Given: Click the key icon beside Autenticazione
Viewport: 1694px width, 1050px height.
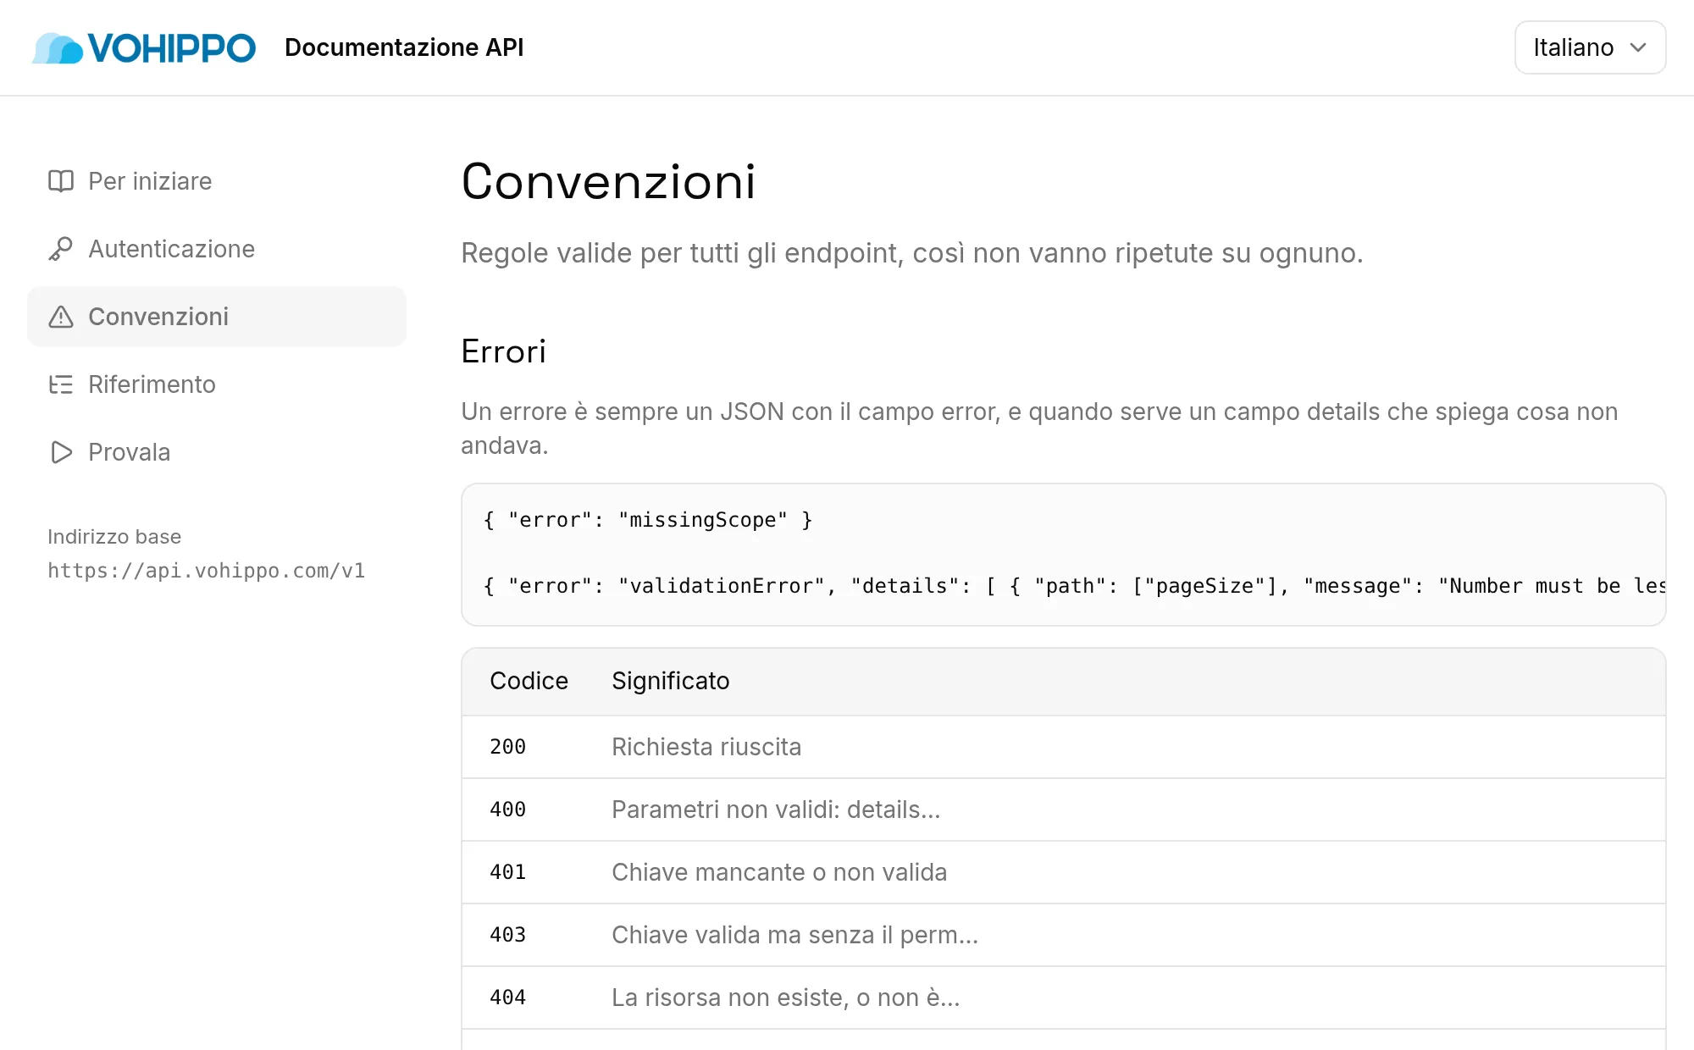Looking at the screenshot, I should click(x=61, y=249).
